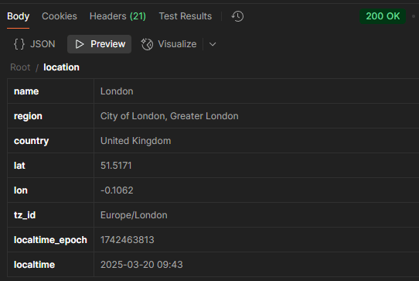Click the location breadcrumb item

pos(61,67)
